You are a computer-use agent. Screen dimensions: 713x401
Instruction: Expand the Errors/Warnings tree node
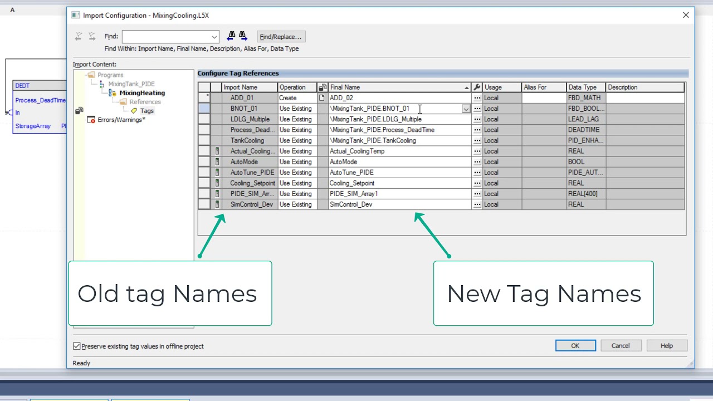tap(86, 120)
